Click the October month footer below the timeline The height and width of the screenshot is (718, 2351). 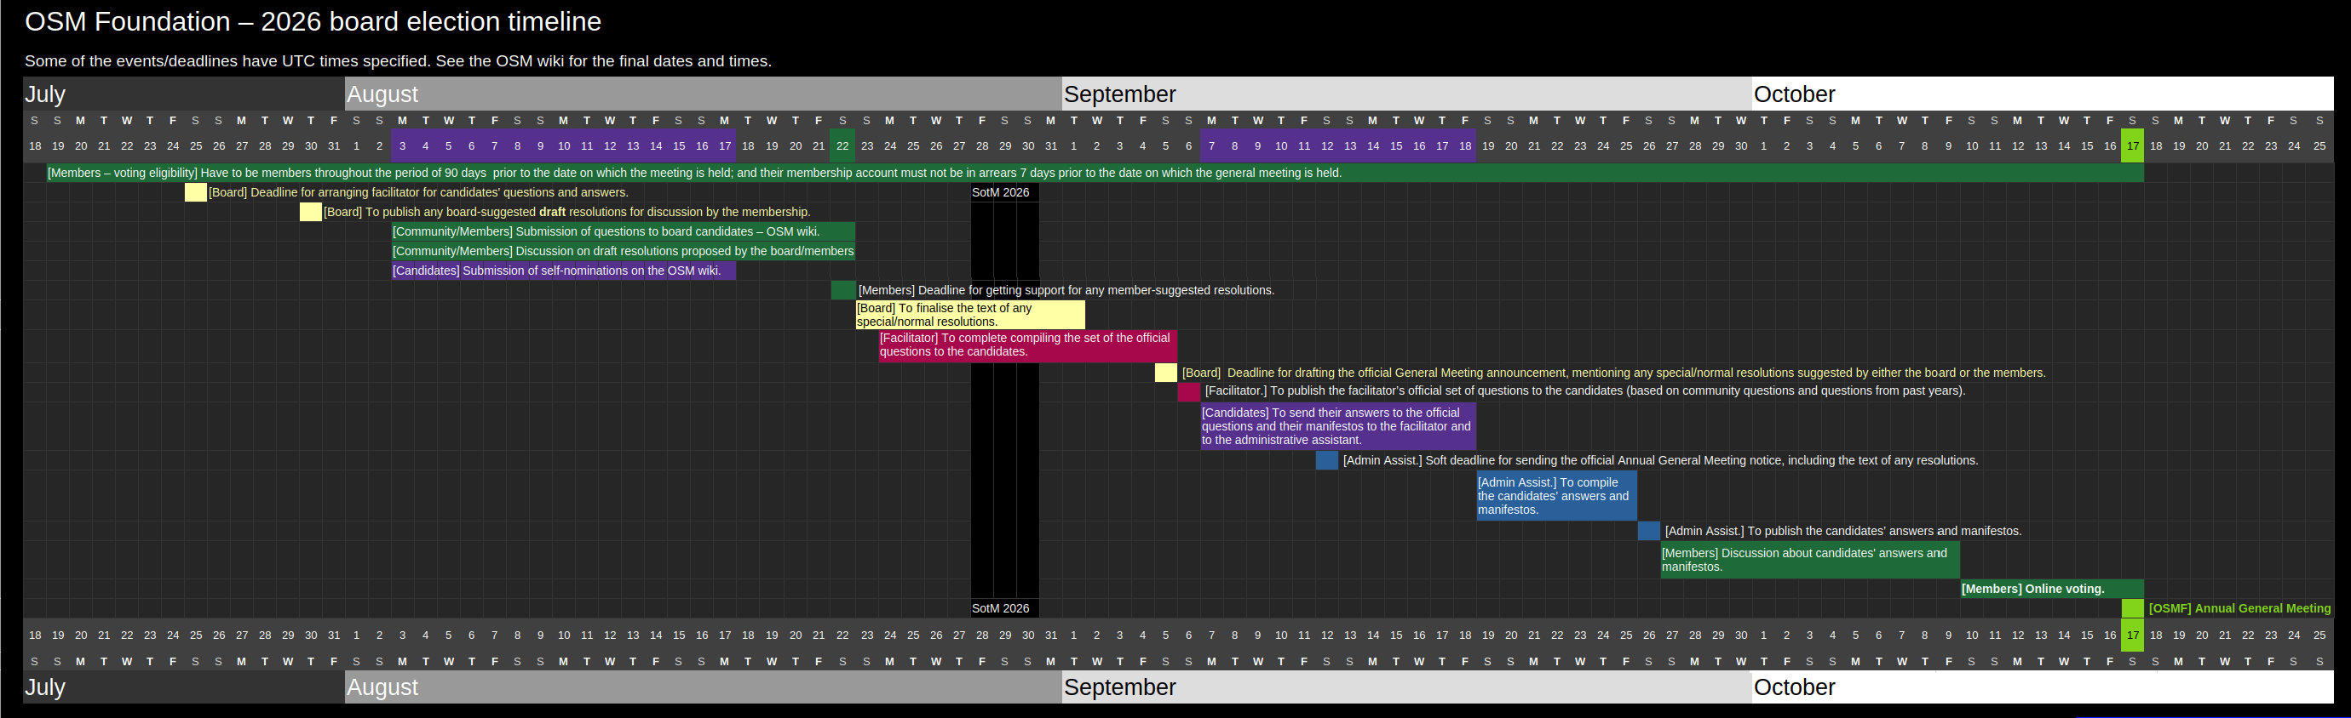point(2043,687)
